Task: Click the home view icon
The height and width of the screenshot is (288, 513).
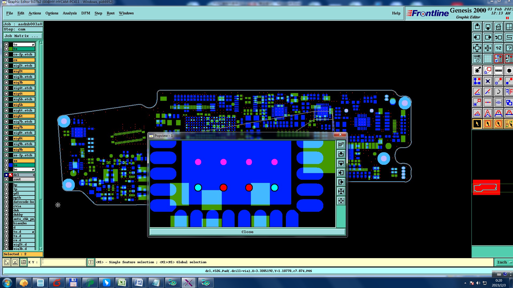Action: (498, 27)
